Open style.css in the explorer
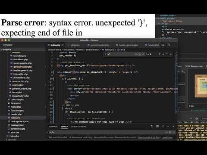Screen dimensions: 207x155 15,133
